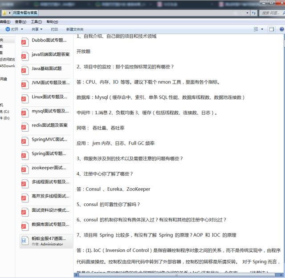The height and width of the screenshot is (278, 285).
Task: Select the java后端面试题答案 PDF icon
Action: 24,56
